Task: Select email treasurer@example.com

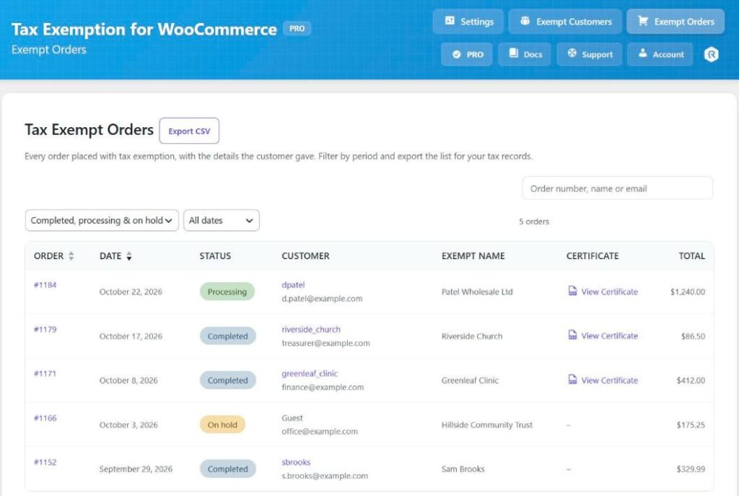Action: [325, 343]
